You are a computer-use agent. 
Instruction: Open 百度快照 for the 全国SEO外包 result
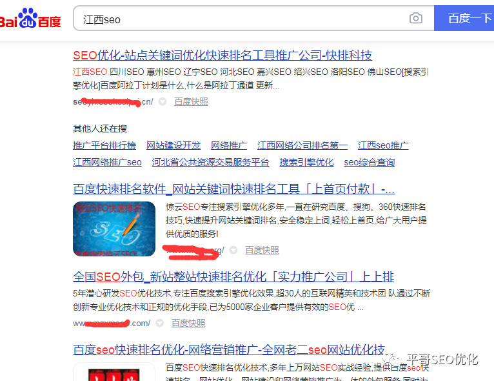(x=188, y=323)
